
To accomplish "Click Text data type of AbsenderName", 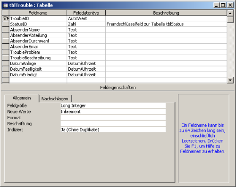I will point(86,30).
